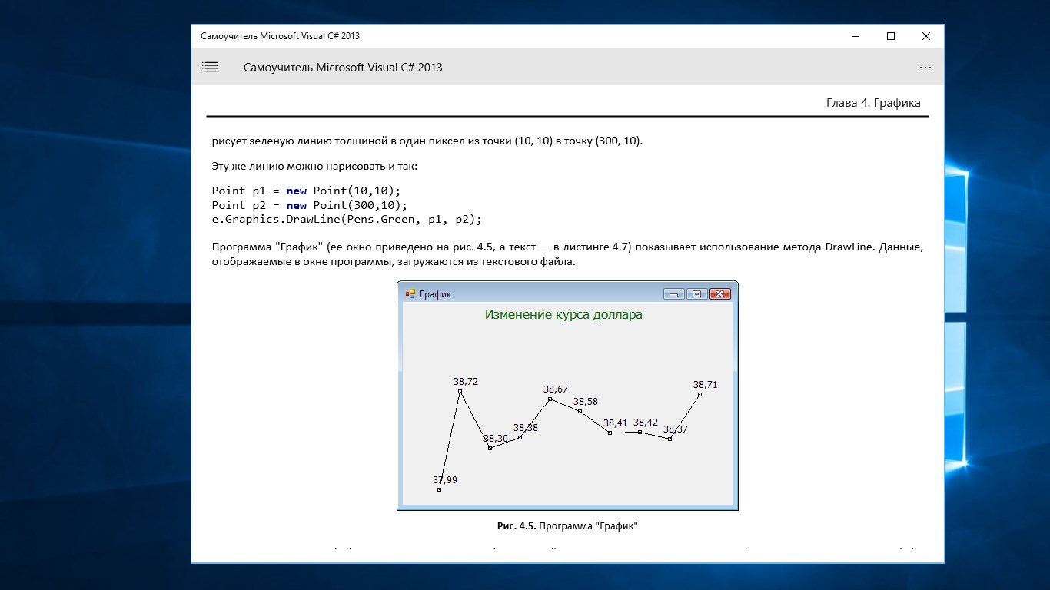Viewport: 1050px width, 590px height.
Task: Click the minimize button in the График figure
Action: pos(674,293)
